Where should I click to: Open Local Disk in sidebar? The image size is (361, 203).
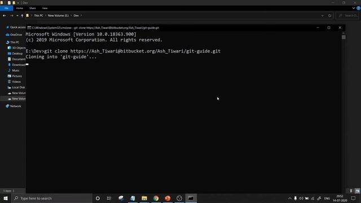pos(16,87)
